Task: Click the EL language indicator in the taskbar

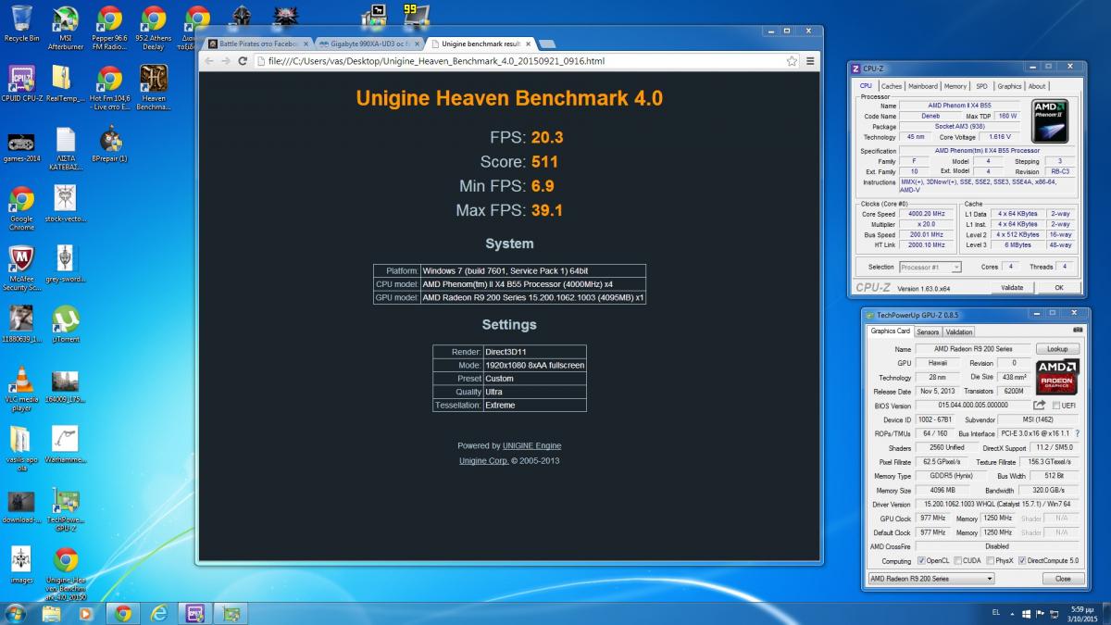Action: 995,613
